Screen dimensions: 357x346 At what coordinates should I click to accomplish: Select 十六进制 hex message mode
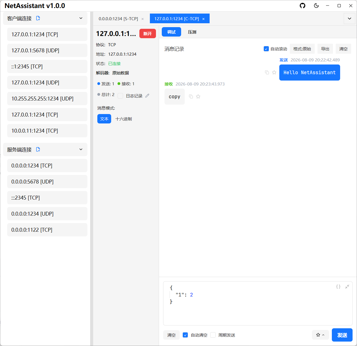[x=124, y=119]
